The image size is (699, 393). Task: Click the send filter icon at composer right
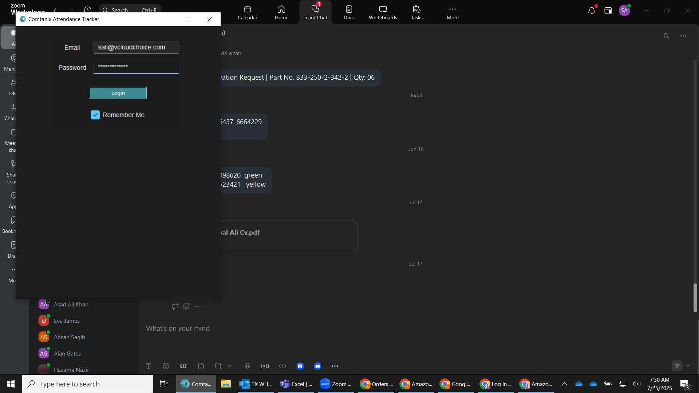point(677,366)
